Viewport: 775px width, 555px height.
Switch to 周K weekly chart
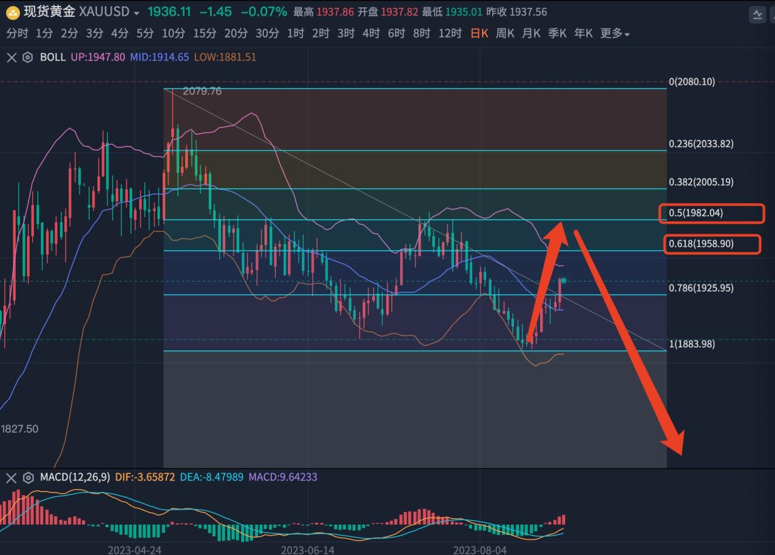pos(505,34)
